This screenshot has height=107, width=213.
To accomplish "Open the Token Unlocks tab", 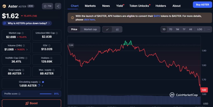I will 139,6.
